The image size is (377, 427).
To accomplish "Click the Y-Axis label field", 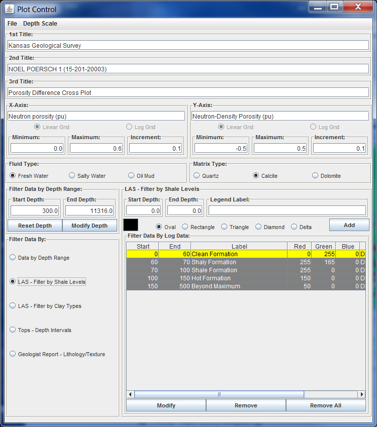I will pos(280,116).
